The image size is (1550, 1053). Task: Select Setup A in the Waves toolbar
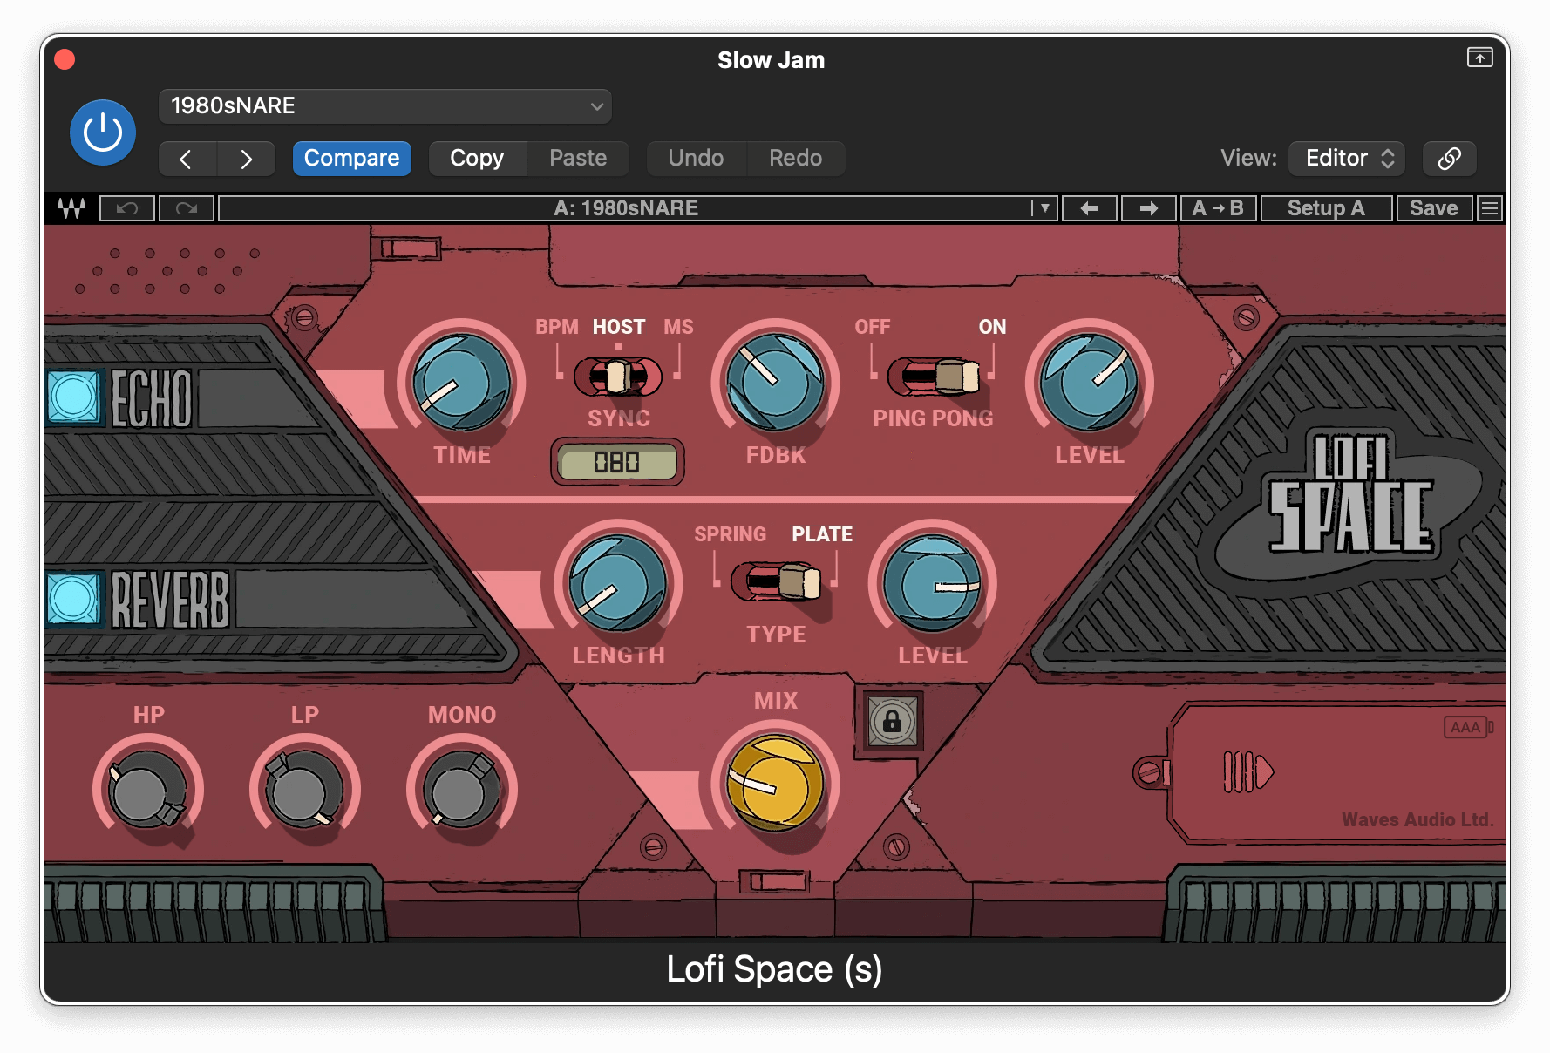point(1326,208)
